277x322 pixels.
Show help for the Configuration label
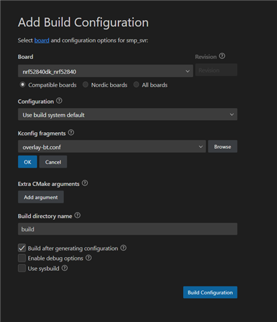click(x=59, y=101)
